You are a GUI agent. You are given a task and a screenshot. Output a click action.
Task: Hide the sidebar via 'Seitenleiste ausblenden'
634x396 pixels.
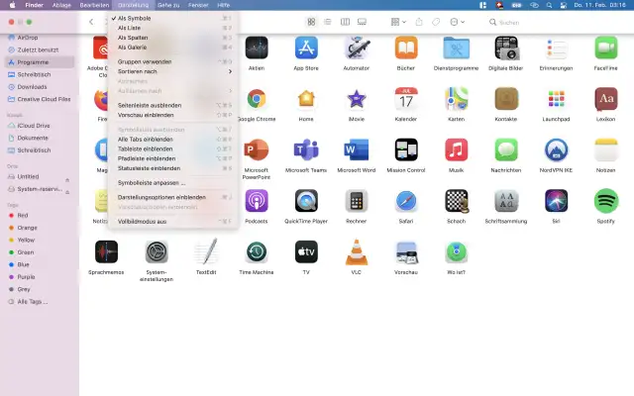(150, 105)
